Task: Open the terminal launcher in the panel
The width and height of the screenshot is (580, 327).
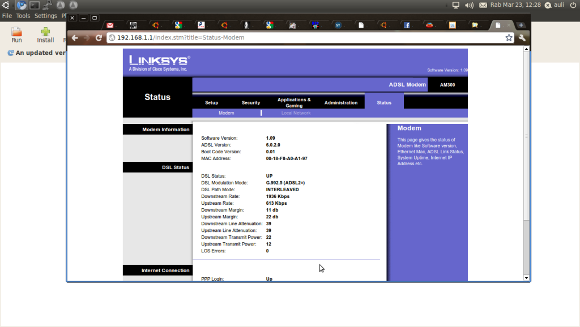Action: click(x=35, y=5)
